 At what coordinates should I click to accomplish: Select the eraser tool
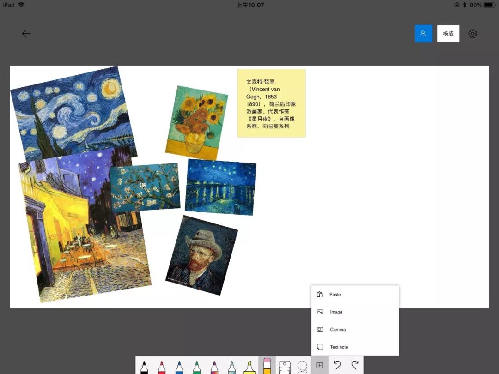click(267, 366)
